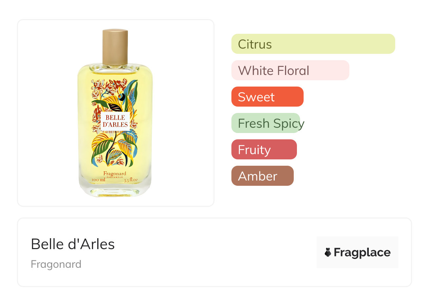This screenshot has width=429, height=304.
Task: Click the gold cap of the bottle
Action: pos(115,47)
